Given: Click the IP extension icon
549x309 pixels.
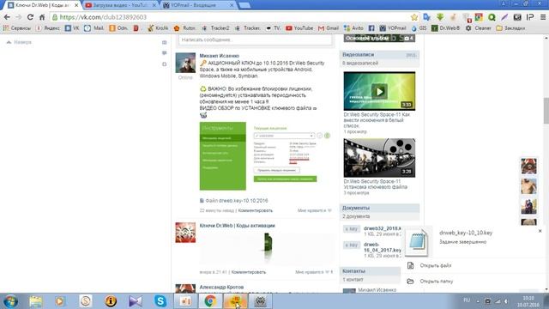Looking at the screenshot, I should (x=530, y=17).
